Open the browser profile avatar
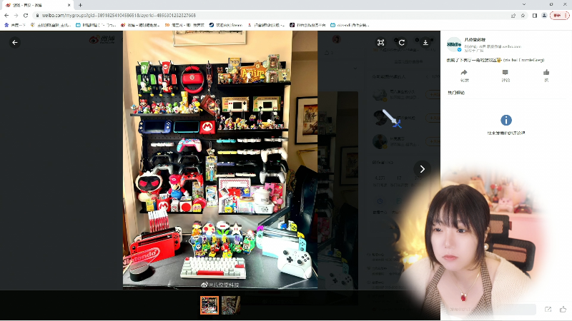 click(544, 15)
